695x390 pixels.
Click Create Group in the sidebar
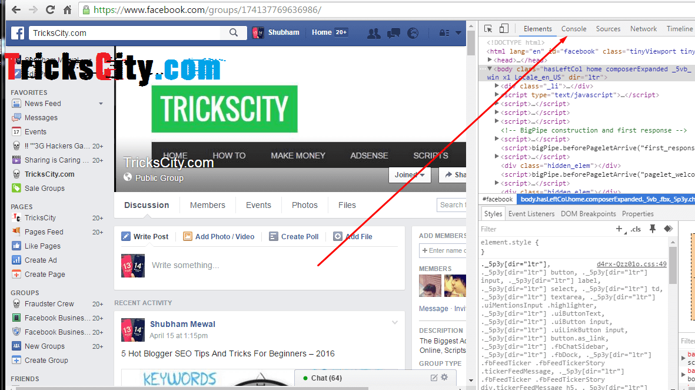[x=46, y=361]
